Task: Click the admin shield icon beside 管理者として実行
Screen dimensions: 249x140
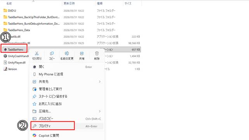Action: pos(35,89)
